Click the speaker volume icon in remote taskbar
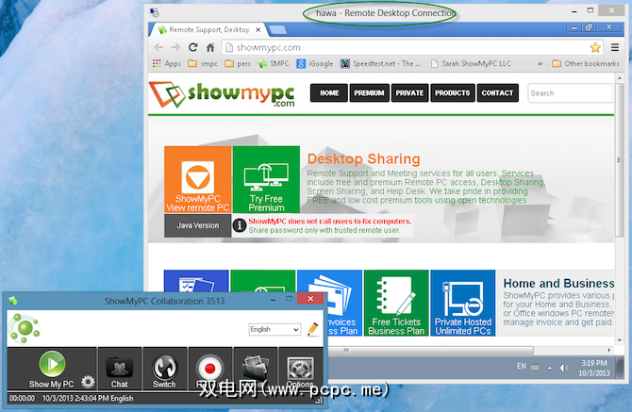632x412 pixels. click(x=564, y=368)
